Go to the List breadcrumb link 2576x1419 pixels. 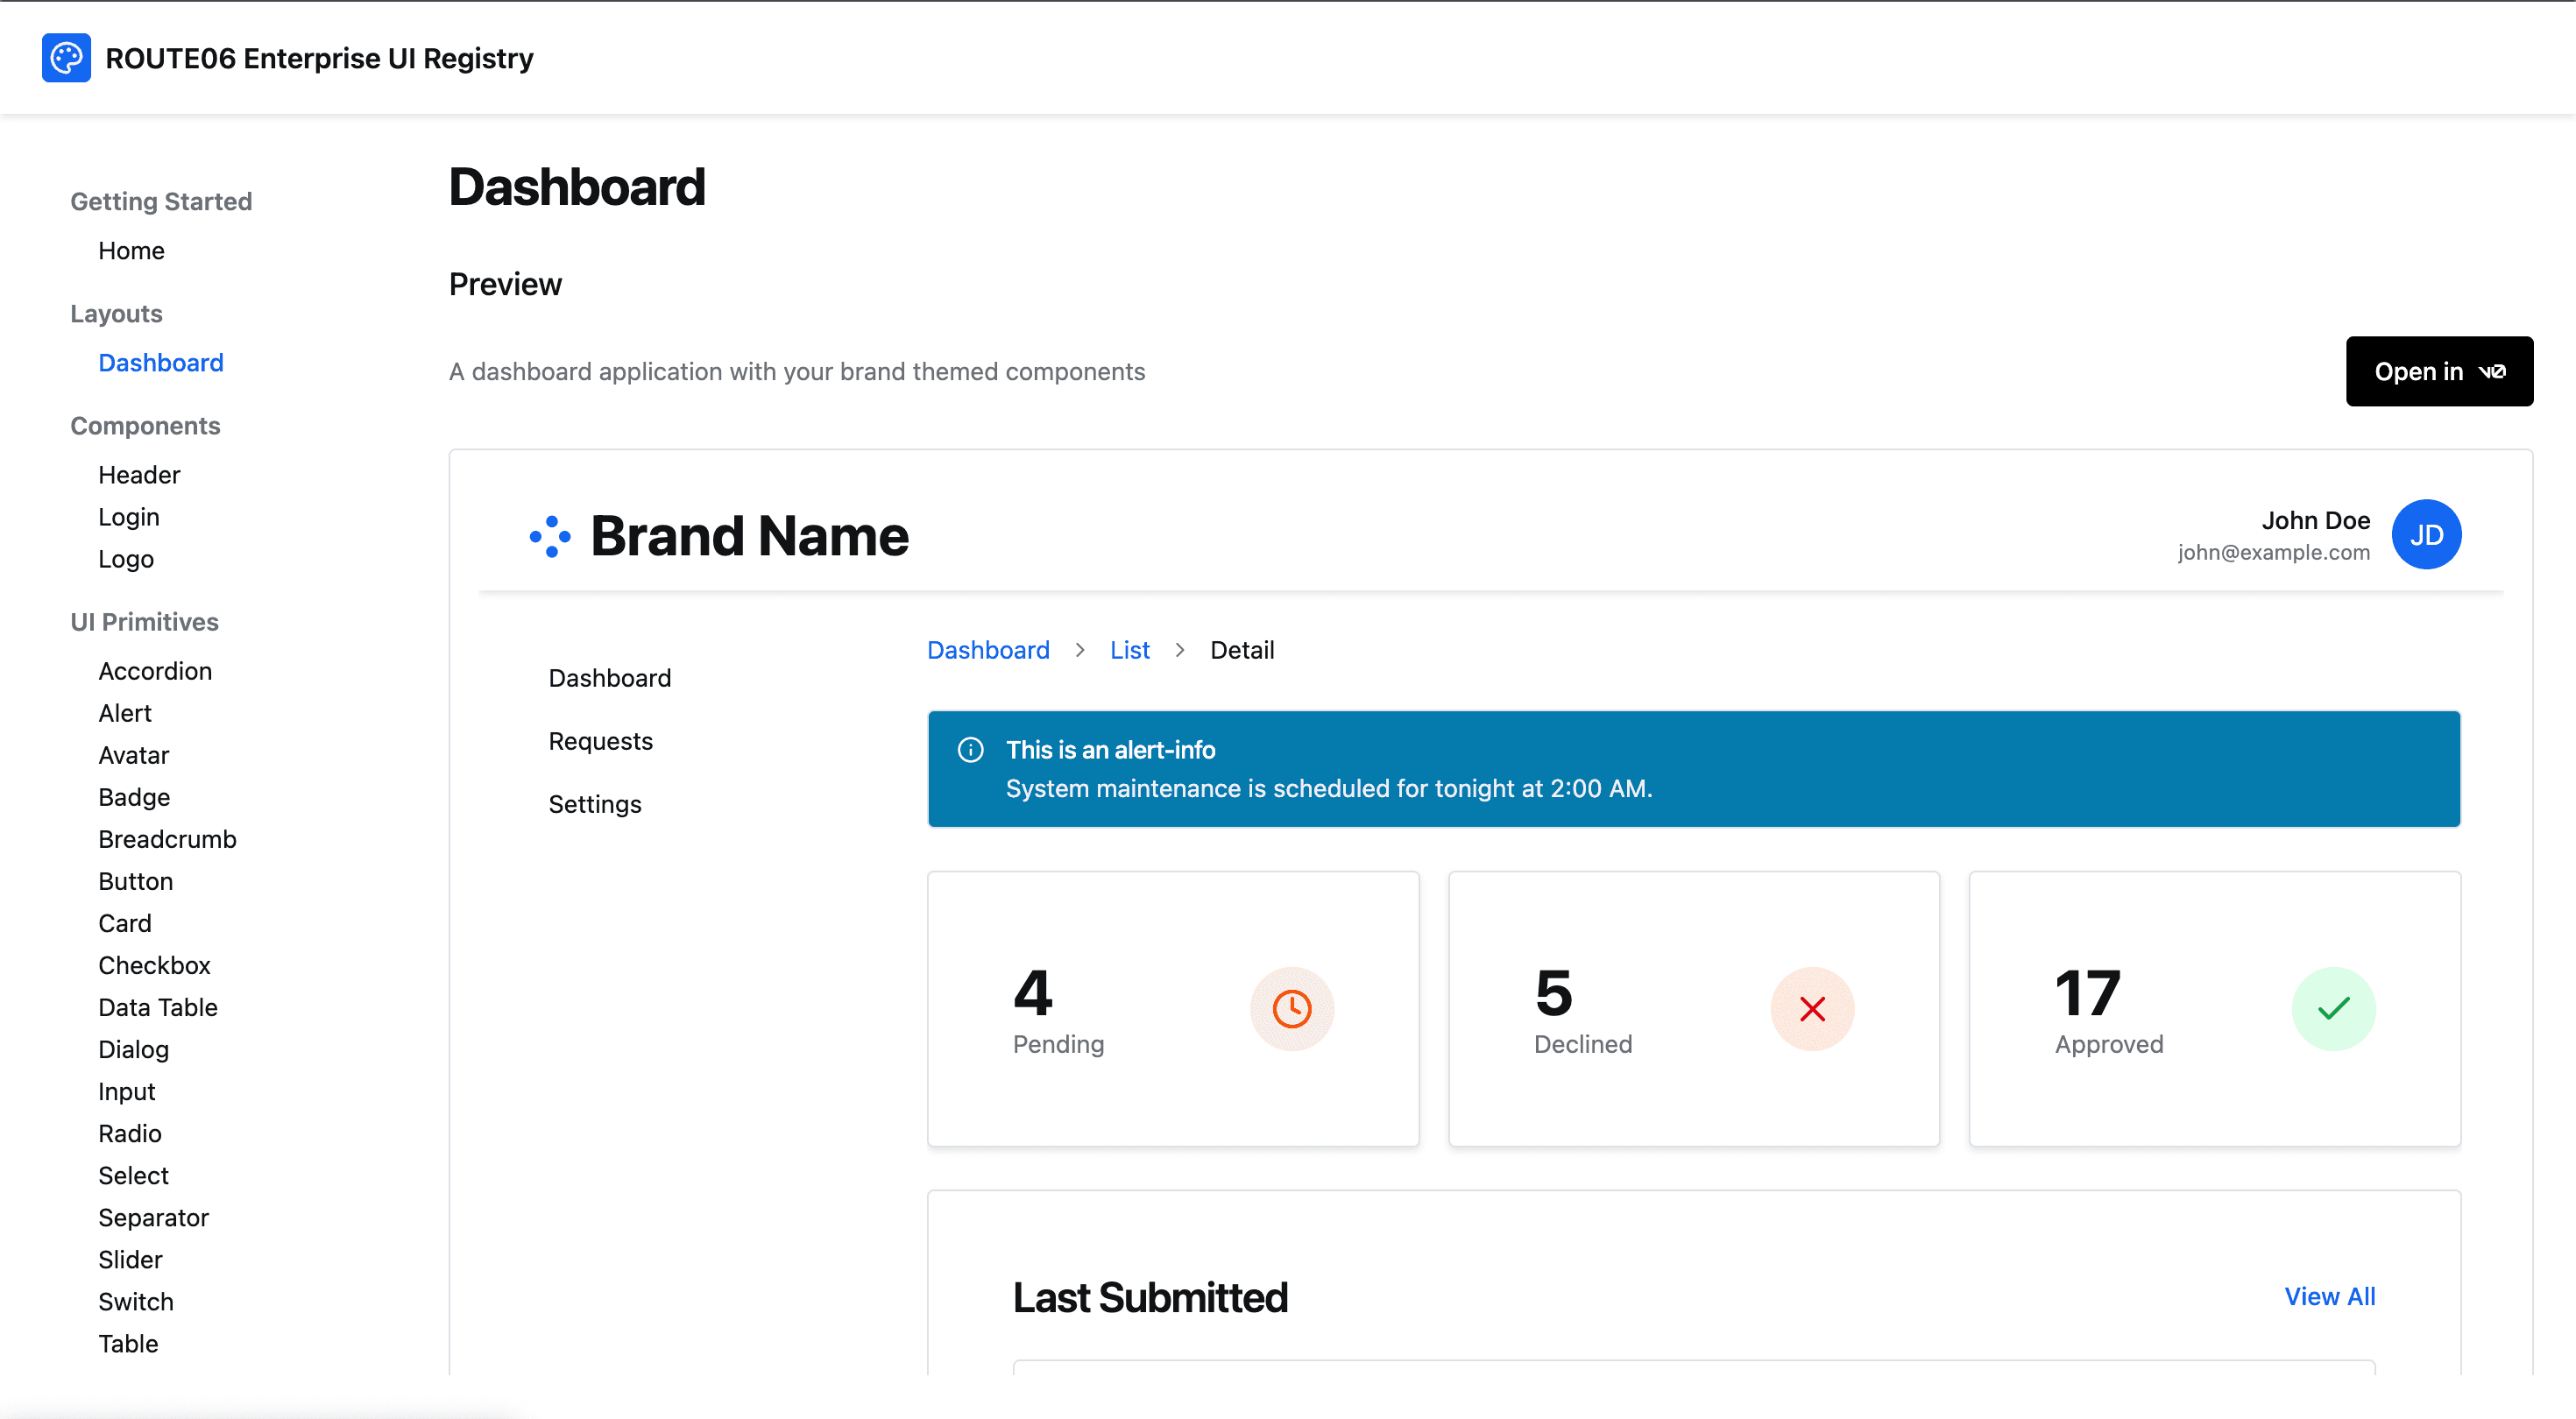coord(1129,650)
